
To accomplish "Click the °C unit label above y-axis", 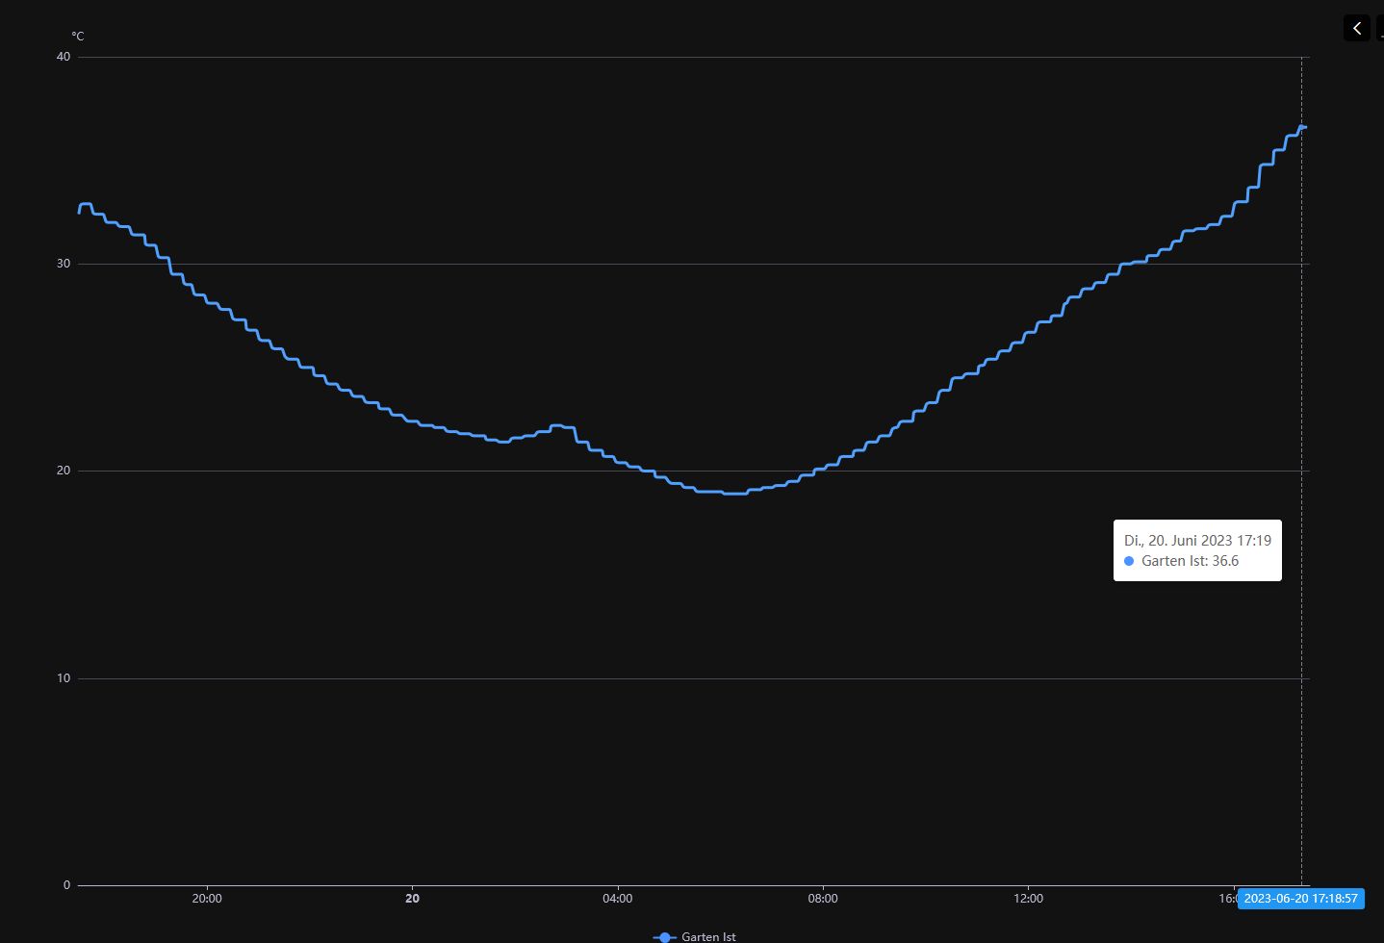I will 78,37.
